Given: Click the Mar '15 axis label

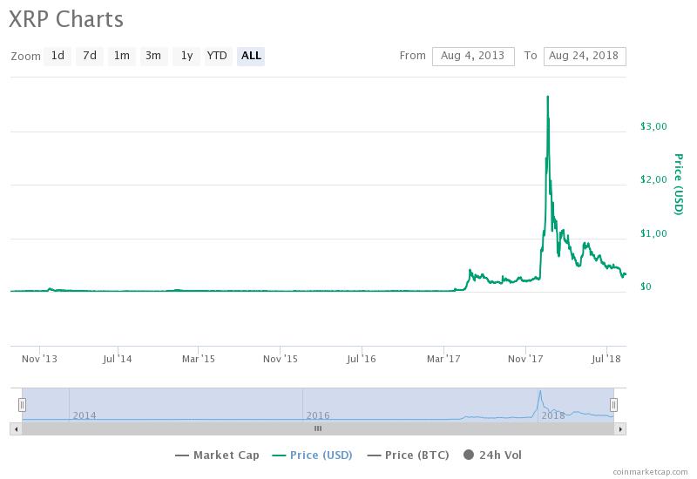Looking at the screenshot, I should pos(199,359).
